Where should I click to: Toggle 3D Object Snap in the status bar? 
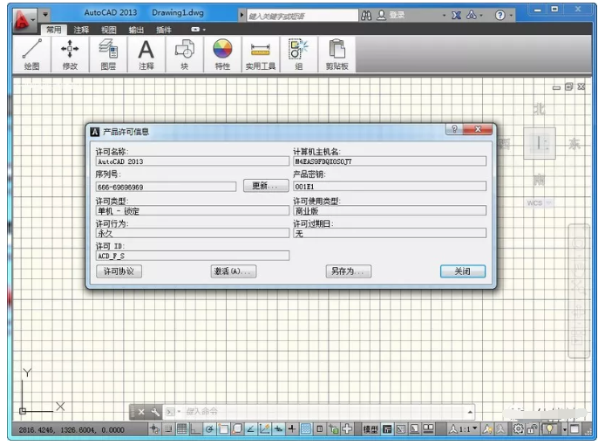click(x=237, y=428)
